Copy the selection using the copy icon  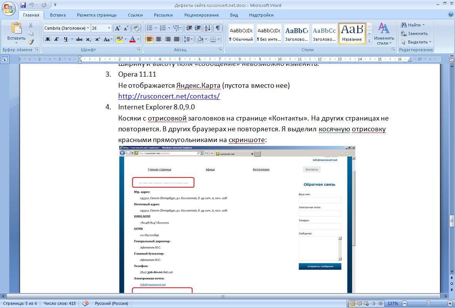[x=30, y=33]
